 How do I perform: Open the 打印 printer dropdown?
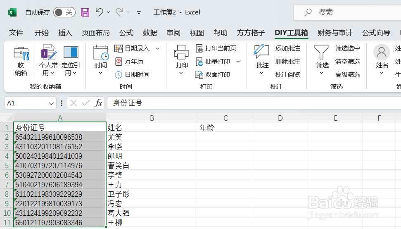182,60
